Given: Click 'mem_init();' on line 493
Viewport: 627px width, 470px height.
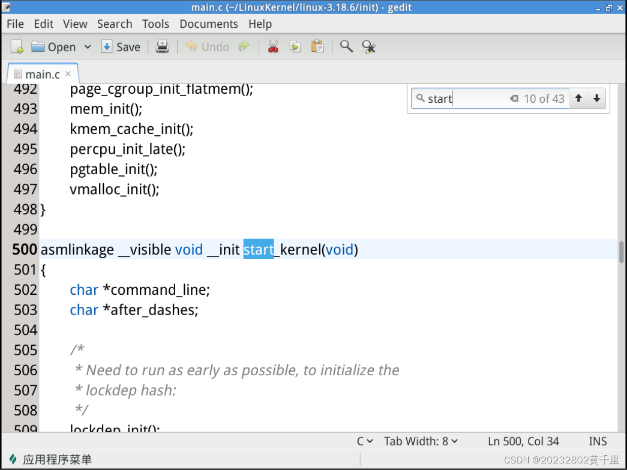Looking at the screenshot, I should (106, 109).
